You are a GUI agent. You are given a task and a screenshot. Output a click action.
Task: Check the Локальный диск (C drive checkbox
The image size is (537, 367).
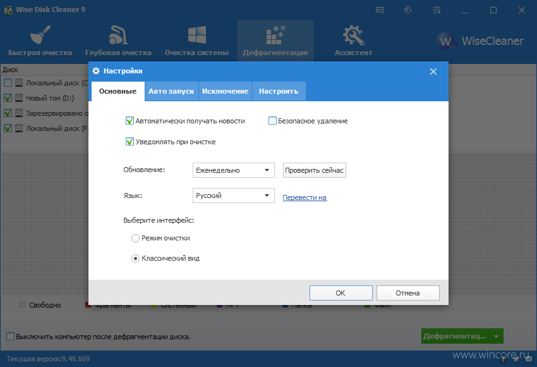click(8, 83)
